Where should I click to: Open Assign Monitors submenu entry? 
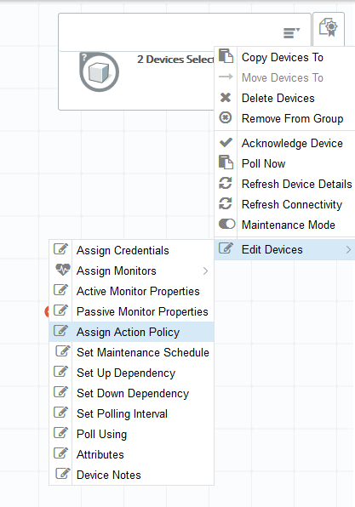pyautogui.click(x=131, y=271)
